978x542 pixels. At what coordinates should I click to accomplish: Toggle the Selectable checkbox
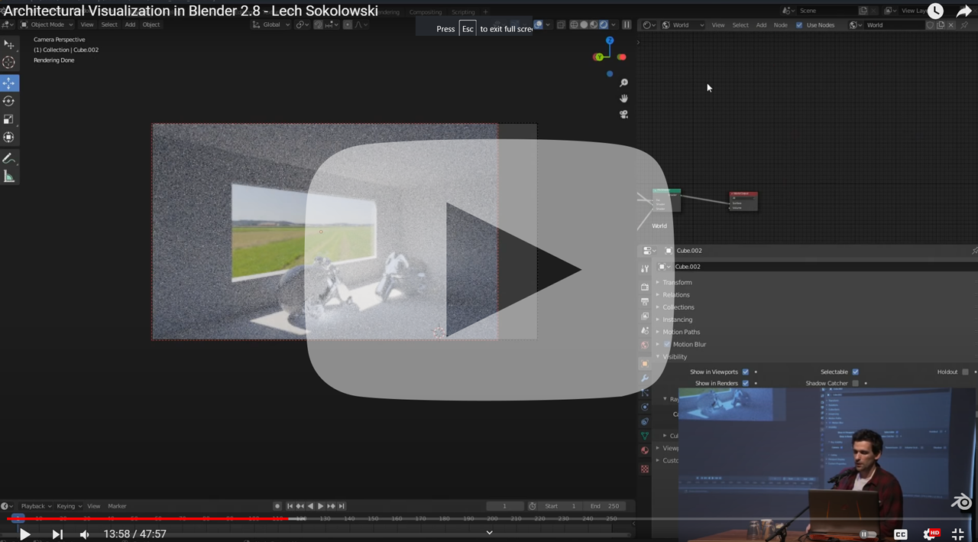tap(856, 372)
